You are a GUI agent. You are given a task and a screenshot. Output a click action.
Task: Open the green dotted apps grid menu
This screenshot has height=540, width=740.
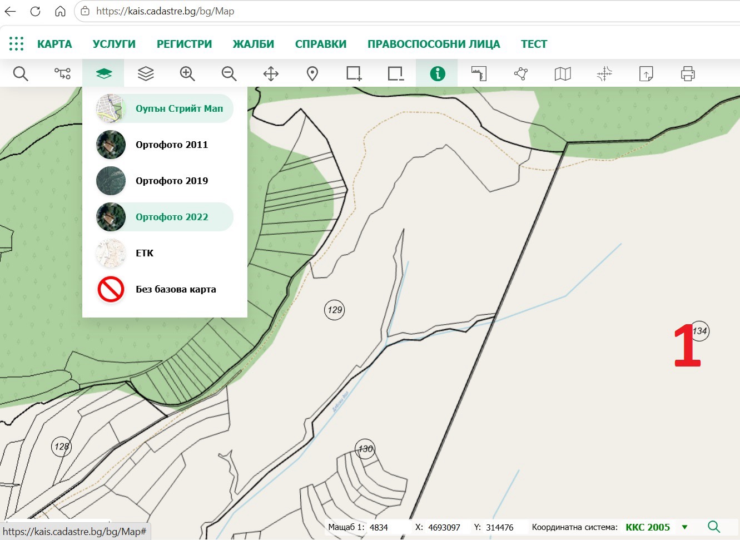click(x=16, y=44)
